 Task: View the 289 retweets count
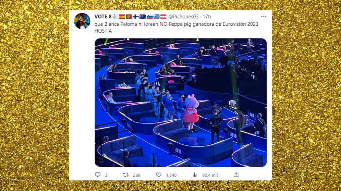[137, 175]
